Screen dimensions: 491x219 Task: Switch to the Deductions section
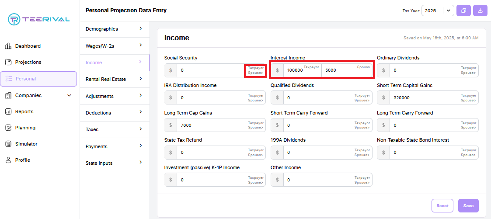point(115,113)
